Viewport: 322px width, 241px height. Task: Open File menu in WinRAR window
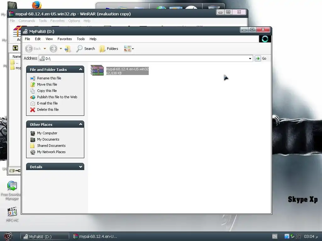pos(12,21)
